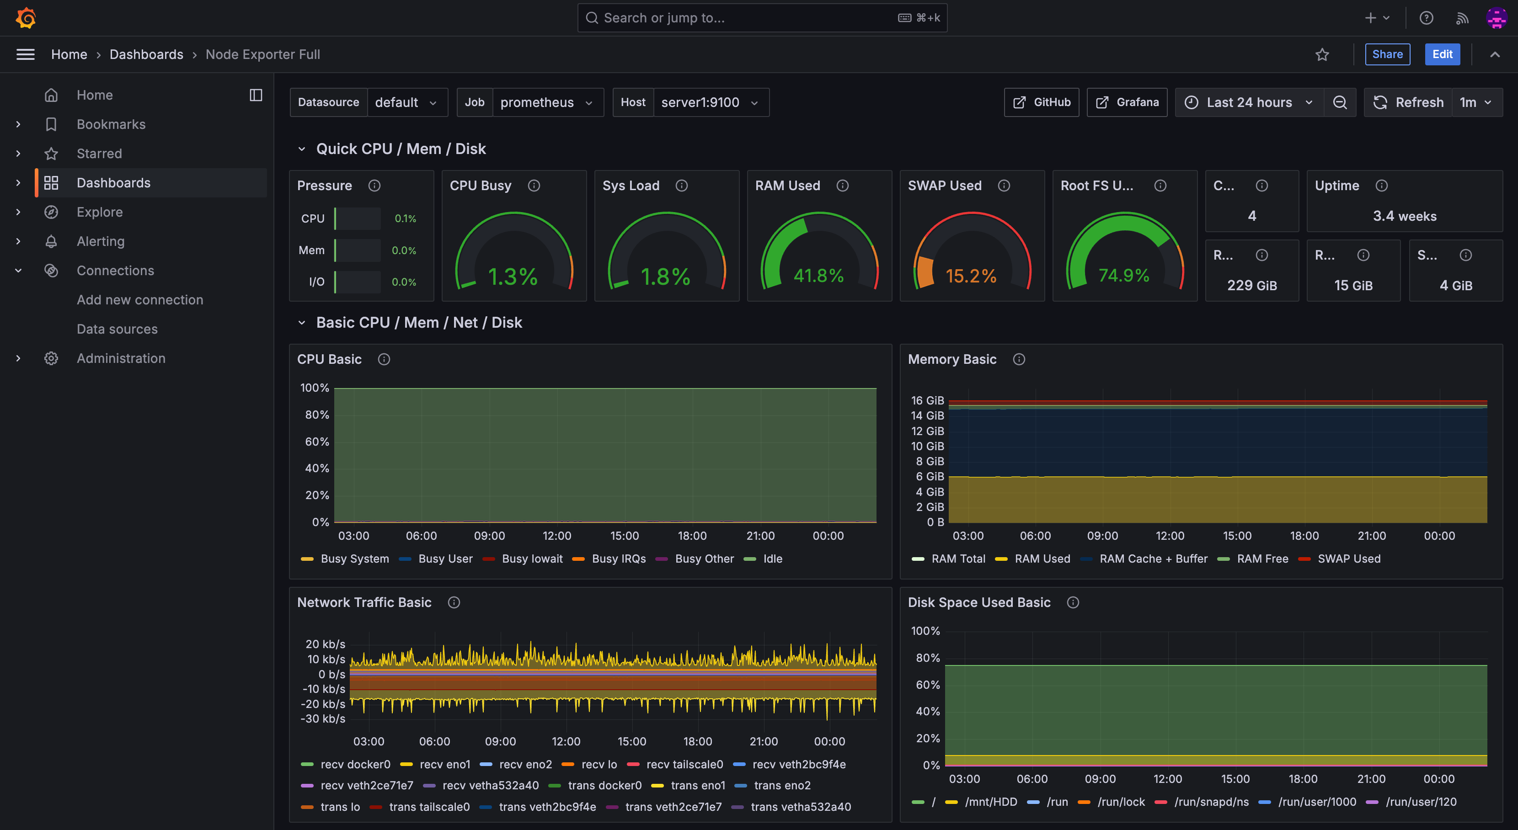This screenshot has width=1518, height=830.
Task: Click the Share button
Action: [1387, 54]
